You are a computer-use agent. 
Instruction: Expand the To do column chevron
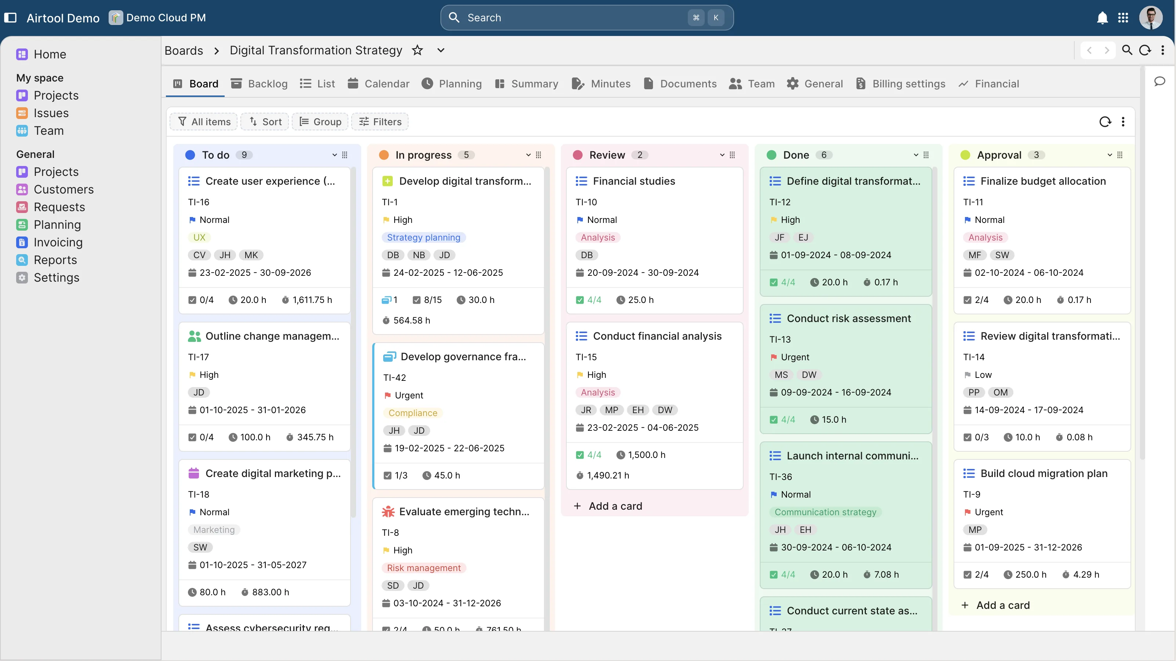click(x=334, y=155)
